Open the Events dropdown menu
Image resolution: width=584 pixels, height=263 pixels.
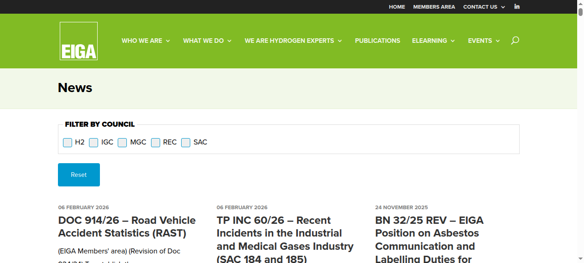click(x=484, y=41)
